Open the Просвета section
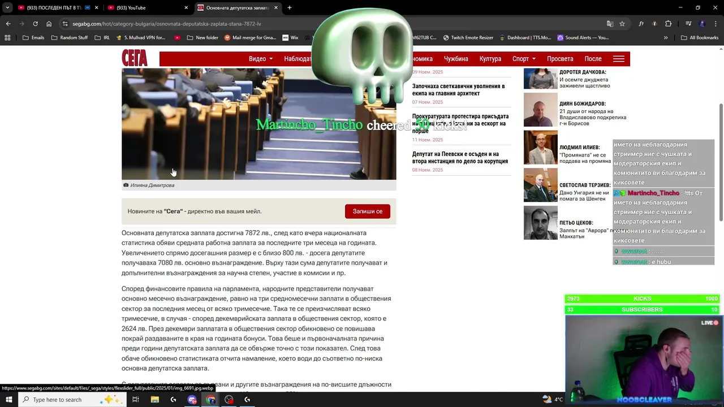Screen dimensions: 724x407 [560, 59]
